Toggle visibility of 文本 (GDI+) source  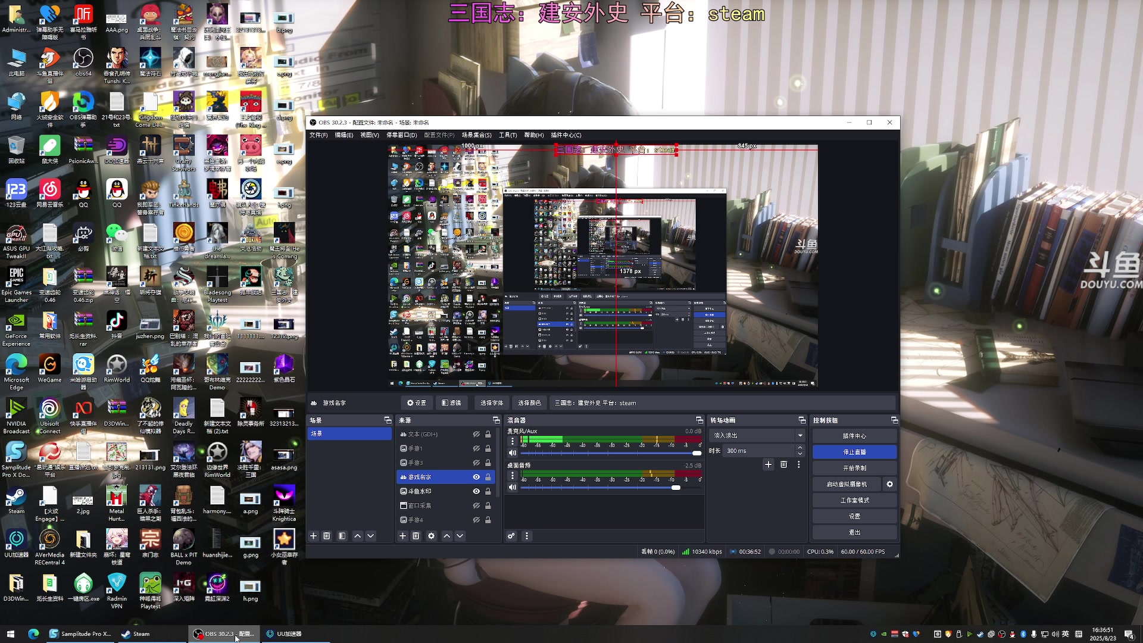click(476, 434)
